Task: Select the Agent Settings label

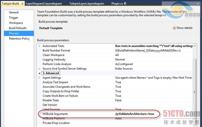Action: point(52,78)
